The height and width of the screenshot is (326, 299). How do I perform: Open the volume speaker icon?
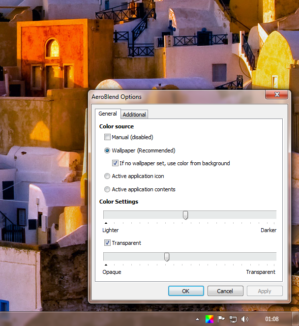pyautogui.click(x=245, y=319)
